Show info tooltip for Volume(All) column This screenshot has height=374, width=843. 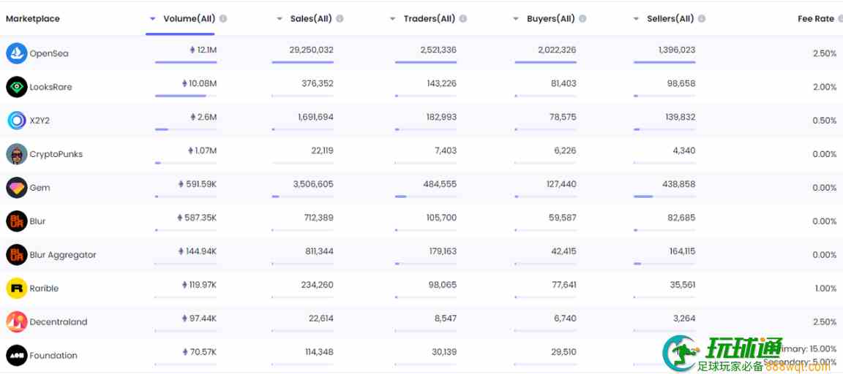223,19
